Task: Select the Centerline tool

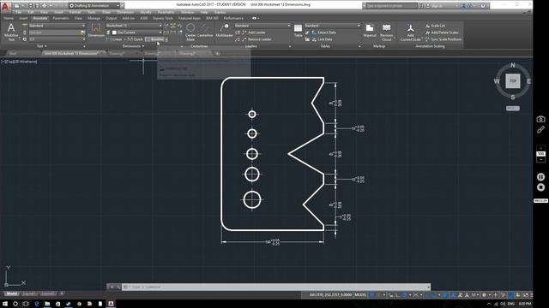Action: click(x=205, y=31)
